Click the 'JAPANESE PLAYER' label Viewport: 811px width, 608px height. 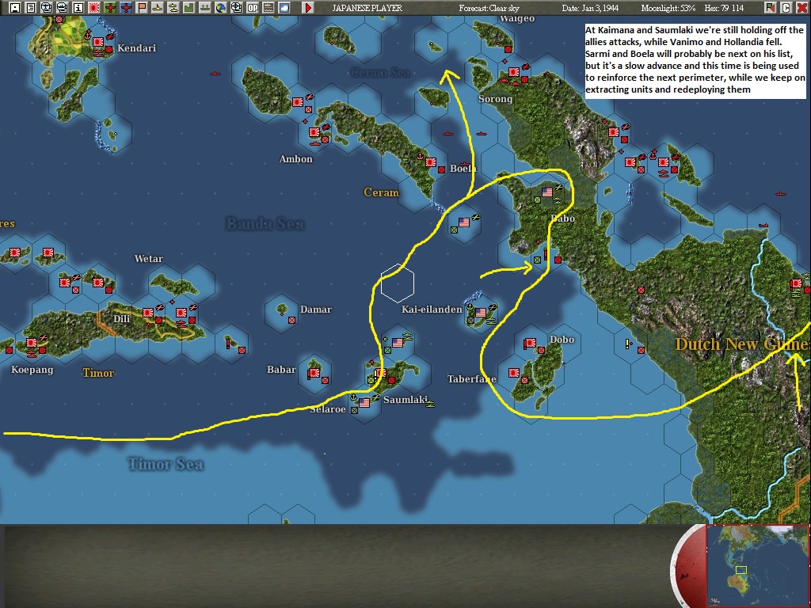point(367,8)
